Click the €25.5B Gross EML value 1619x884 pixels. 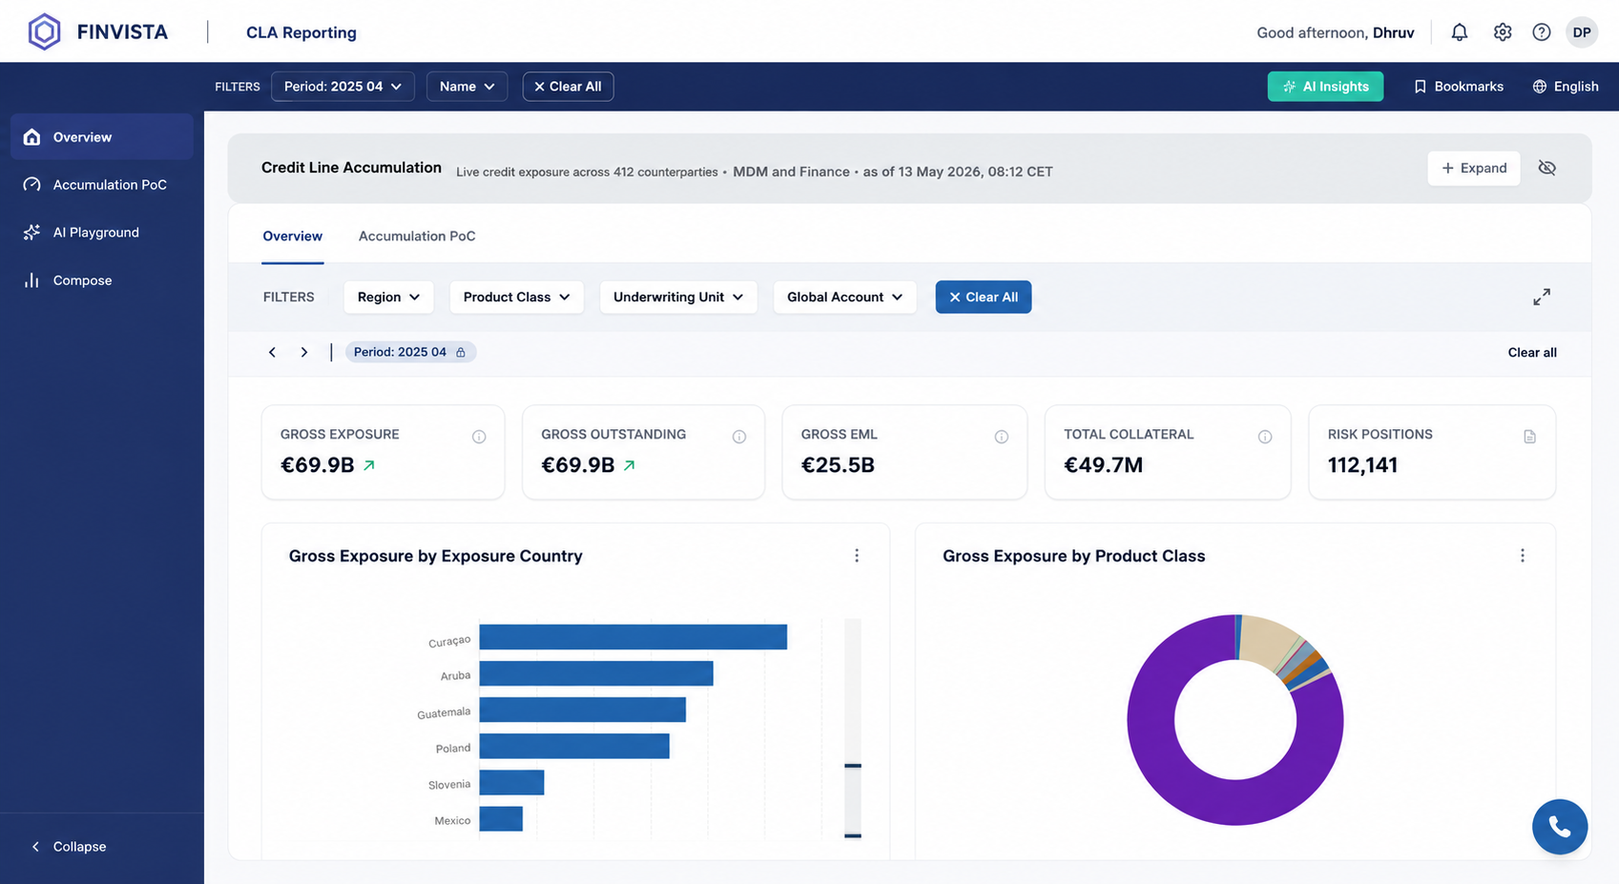pos(838,465)
